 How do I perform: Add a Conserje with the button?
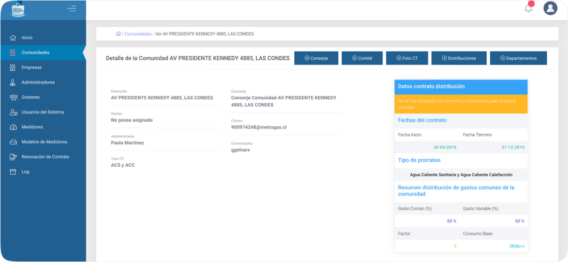[x=316, y=58]
